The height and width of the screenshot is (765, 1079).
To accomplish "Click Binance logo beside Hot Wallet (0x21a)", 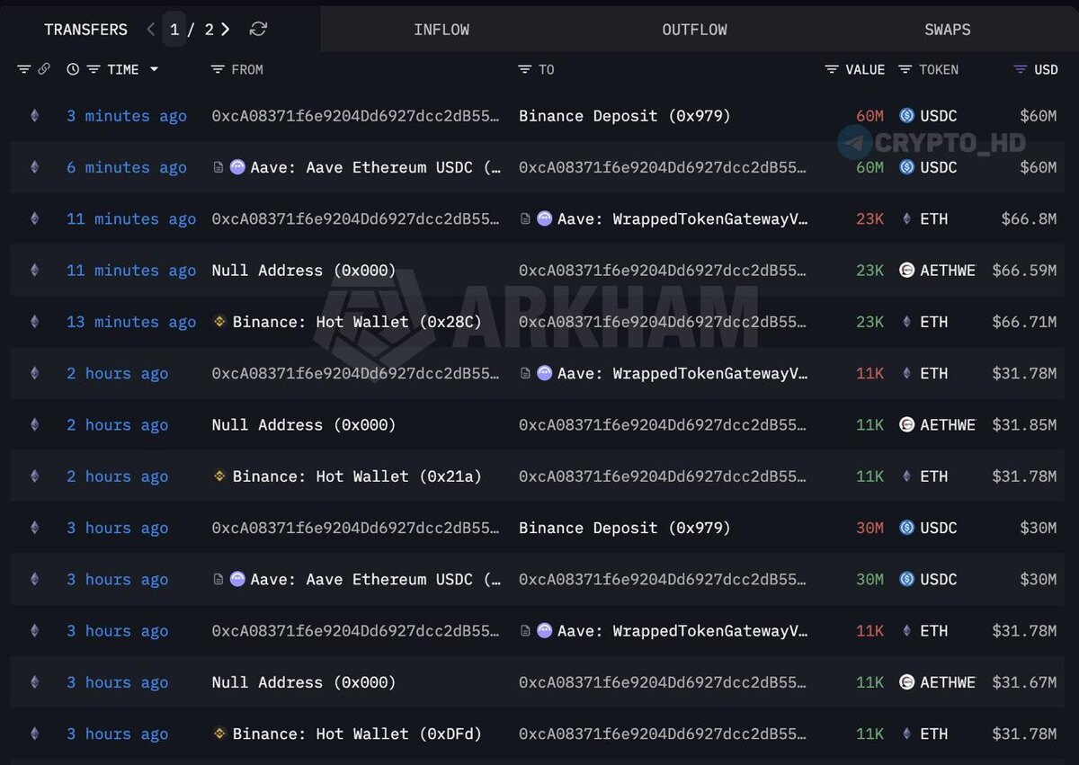I will (219, 476).
